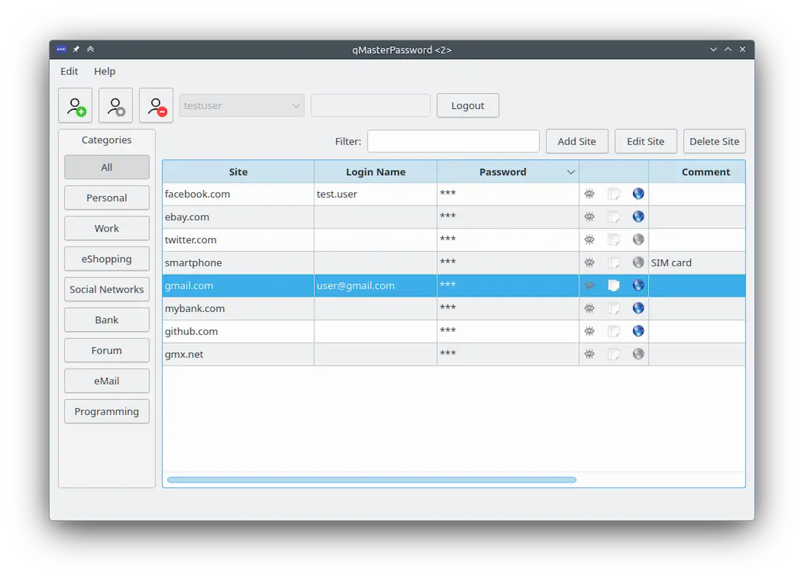
Task: Select the Forum category
Action: pos(107,350)
